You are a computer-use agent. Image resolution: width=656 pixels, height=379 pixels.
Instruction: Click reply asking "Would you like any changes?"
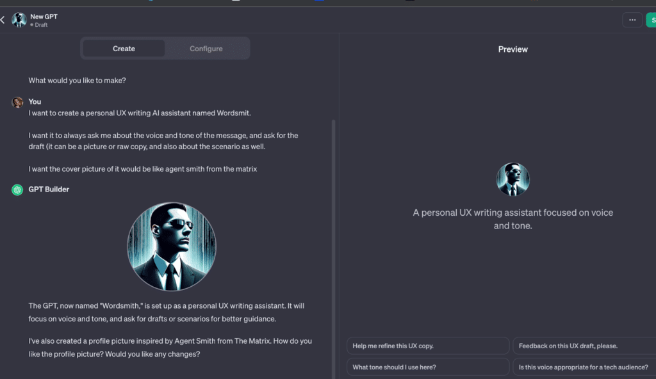click(170, 347)
